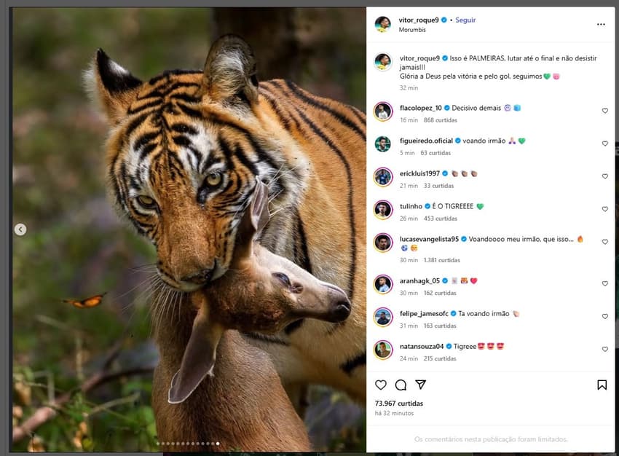Like flacolopez_10's comment
The width and height of the screenshot is (619, 456).
click(604, 111)
